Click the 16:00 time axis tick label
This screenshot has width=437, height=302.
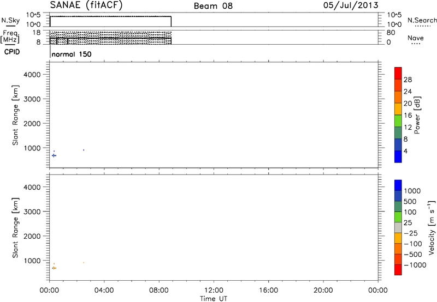[268, 291]
